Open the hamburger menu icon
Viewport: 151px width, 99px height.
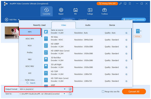pos(130,4)
